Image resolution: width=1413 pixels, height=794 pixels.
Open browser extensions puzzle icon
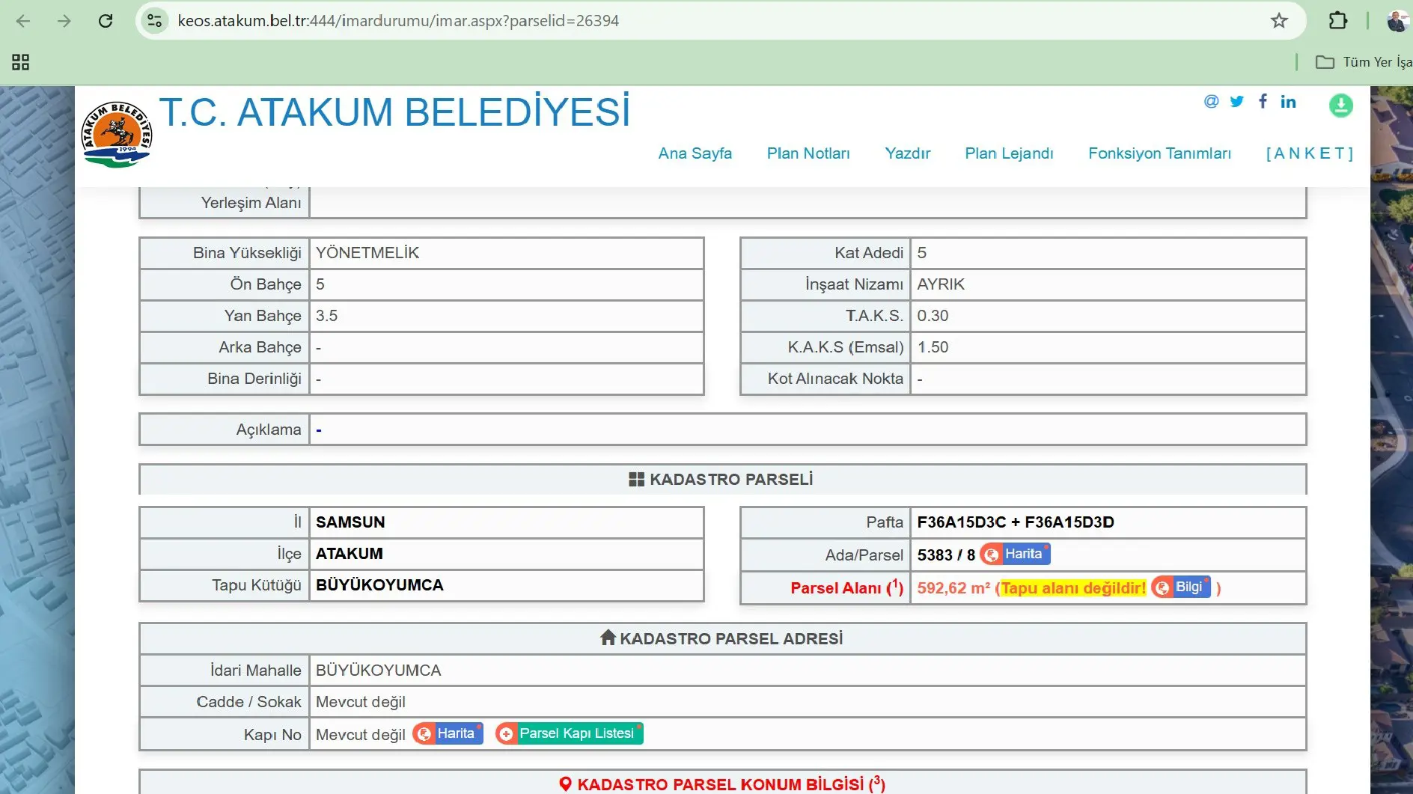1338,21
